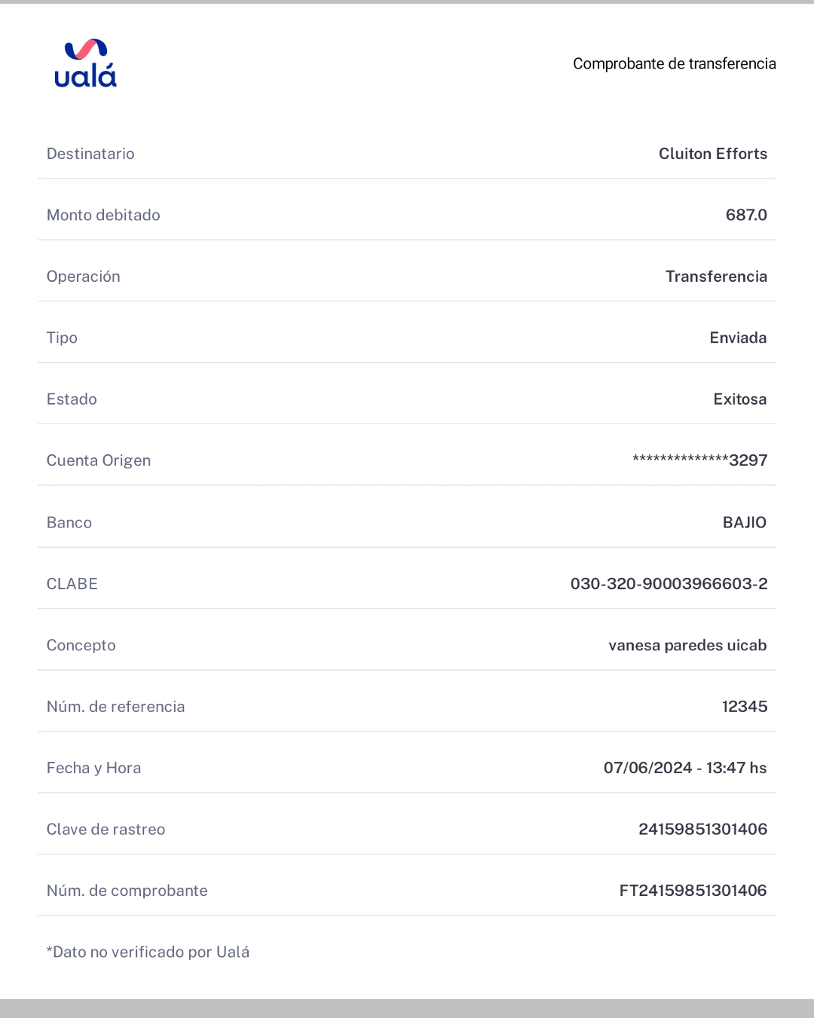
Task: Select the amount 687.0
Action: click(x=746, y=215)
